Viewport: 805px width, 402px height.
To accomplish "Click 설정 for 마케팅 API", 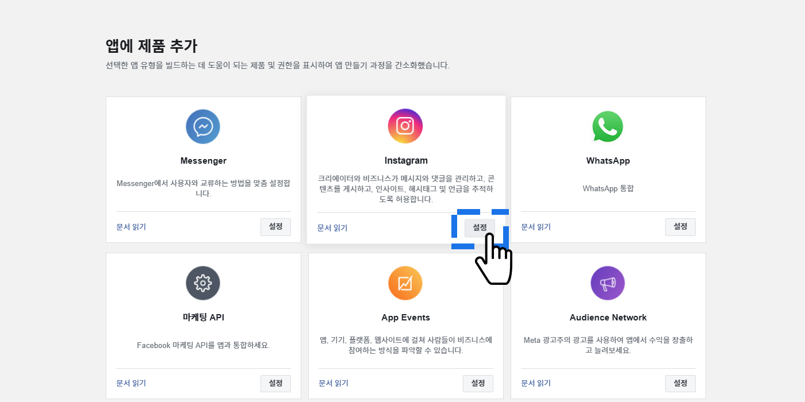I will (275, 384).
